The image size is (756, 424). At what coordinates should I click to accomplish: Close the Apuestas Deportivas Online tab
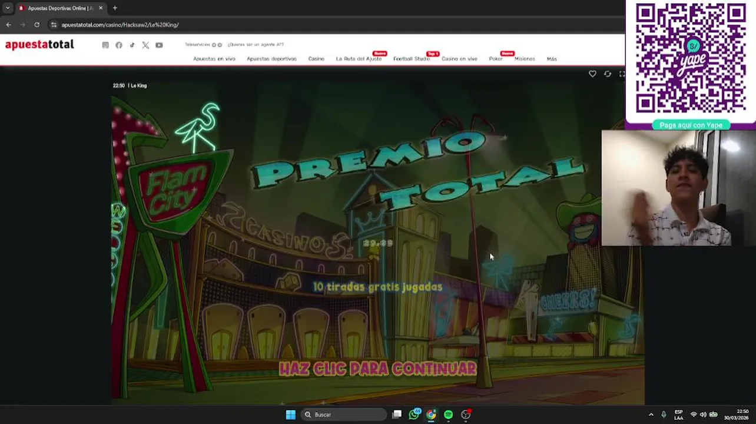(x=101, y=8)
